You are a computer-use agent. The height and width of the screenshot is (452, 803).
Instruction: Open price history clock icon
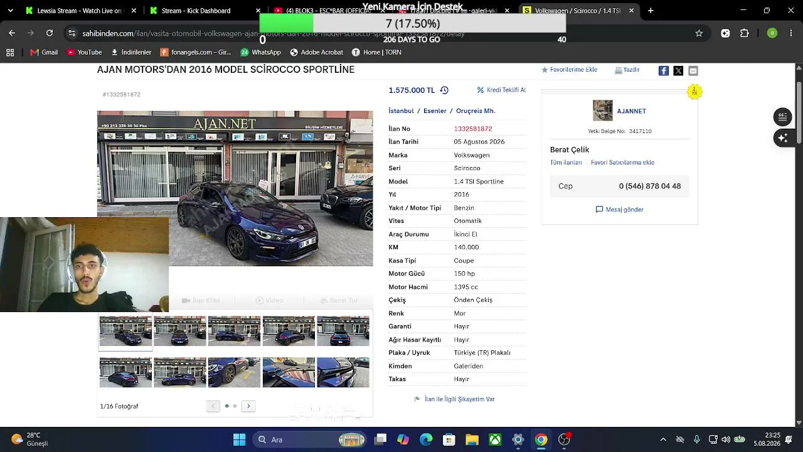444,90
